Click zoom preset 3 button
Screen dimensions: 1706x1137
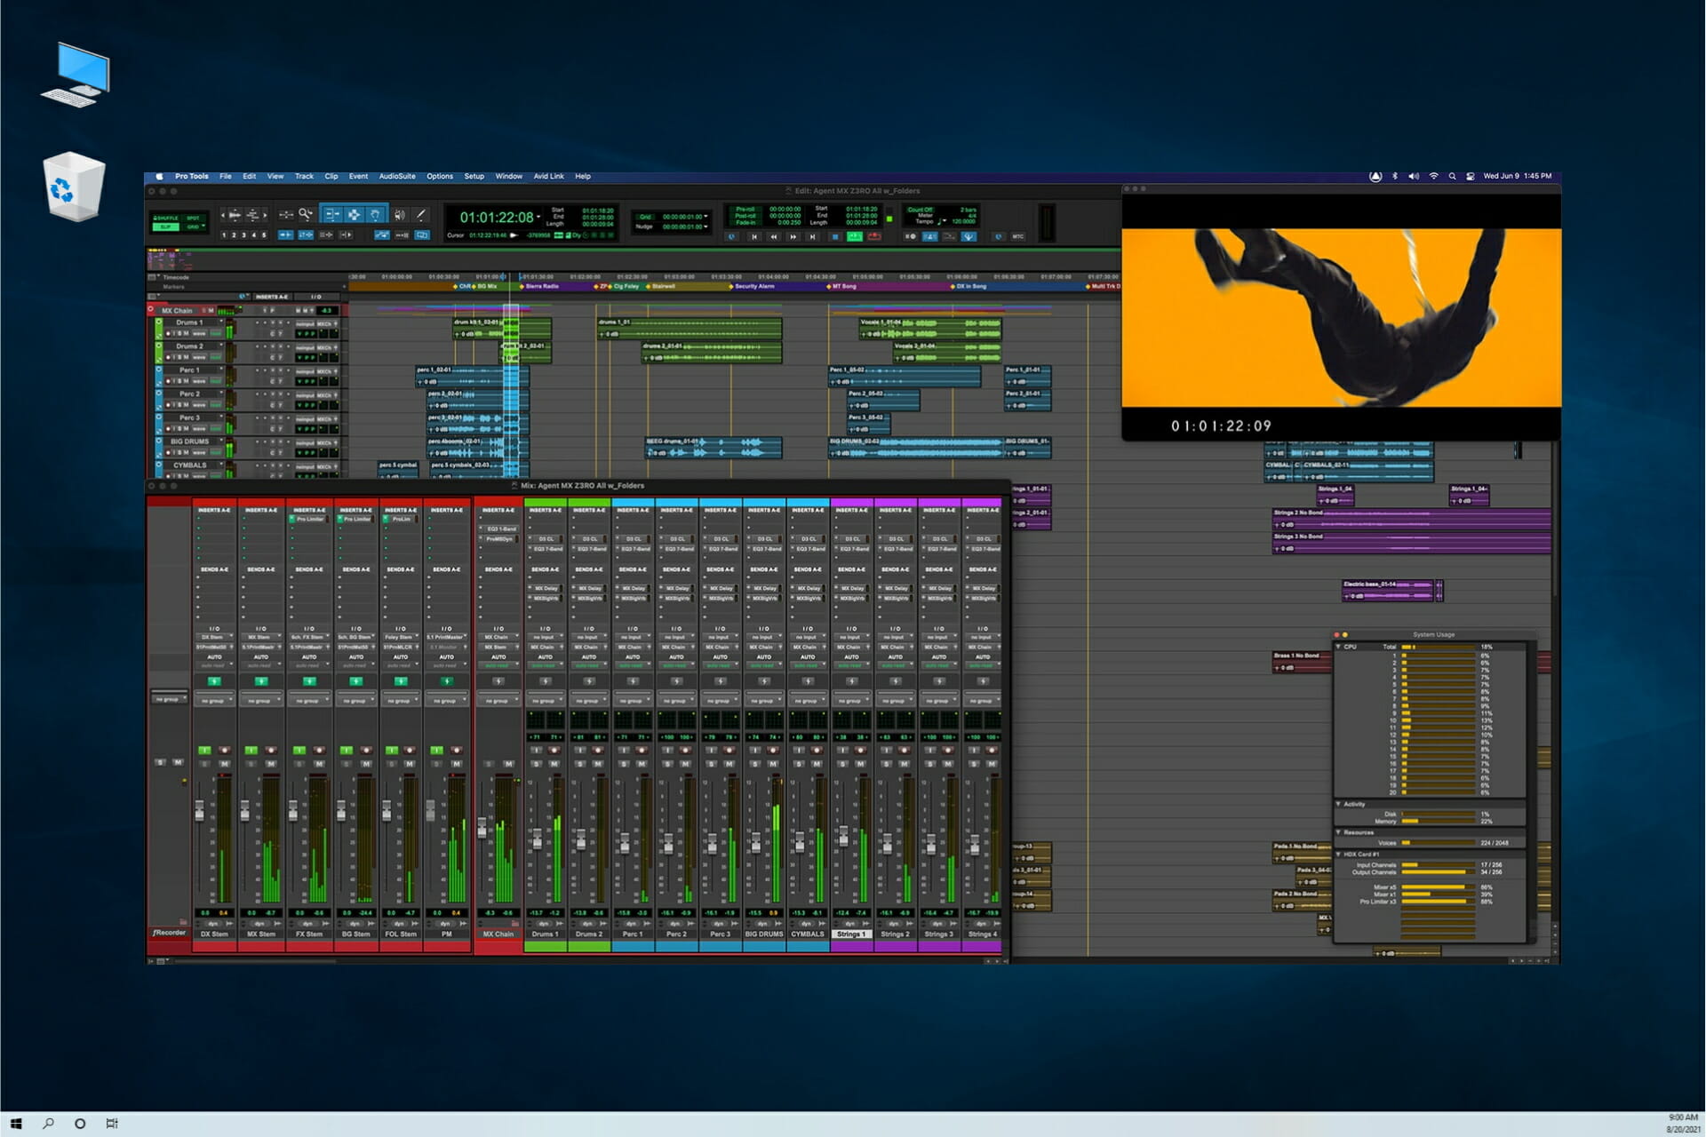click(243, 235)
